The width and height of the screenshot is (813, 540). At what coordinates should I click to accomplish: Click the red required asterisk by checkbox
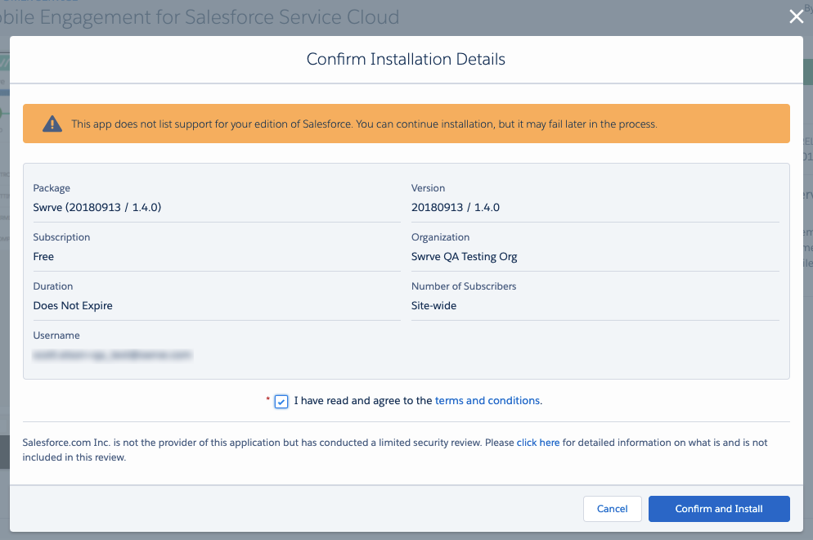(x=267, y=398)
